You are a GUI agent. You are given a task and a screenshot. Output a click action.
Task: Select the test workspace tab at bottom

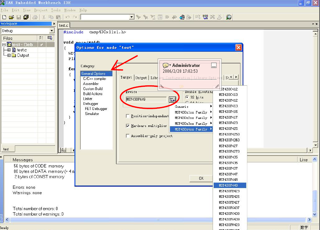[6, 149]
